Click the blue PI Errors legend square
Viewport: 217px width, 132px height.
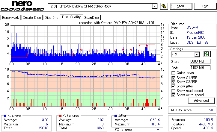pos(5,116)
